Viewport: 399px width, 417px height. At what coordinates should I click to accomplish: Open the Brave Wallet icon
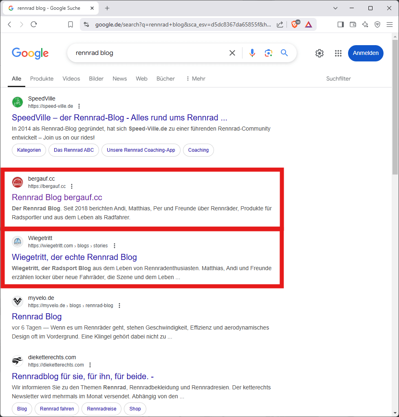click(x=353, y=24)
